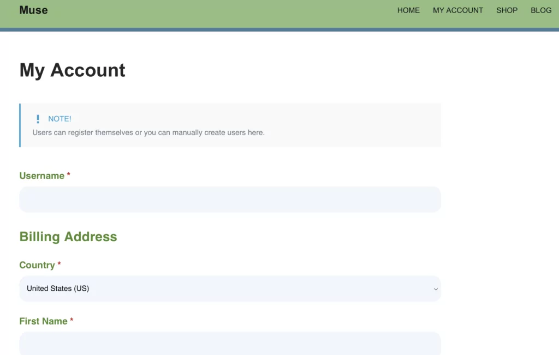Open the SHOP page from navigation
The image size is (559, 355).
(507, 10)
